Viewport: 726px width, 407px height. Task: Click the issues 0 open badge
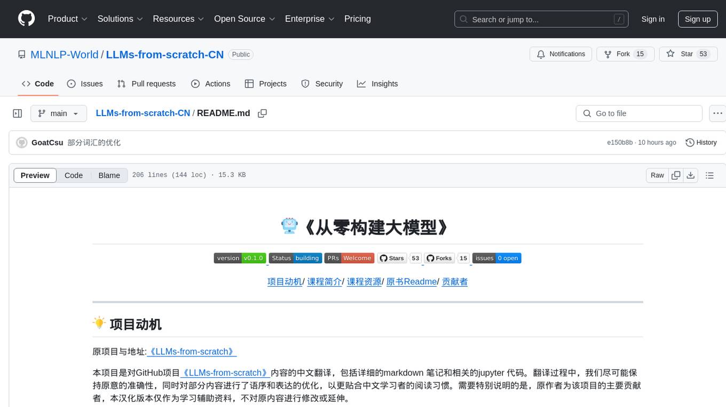click(496, 258)
